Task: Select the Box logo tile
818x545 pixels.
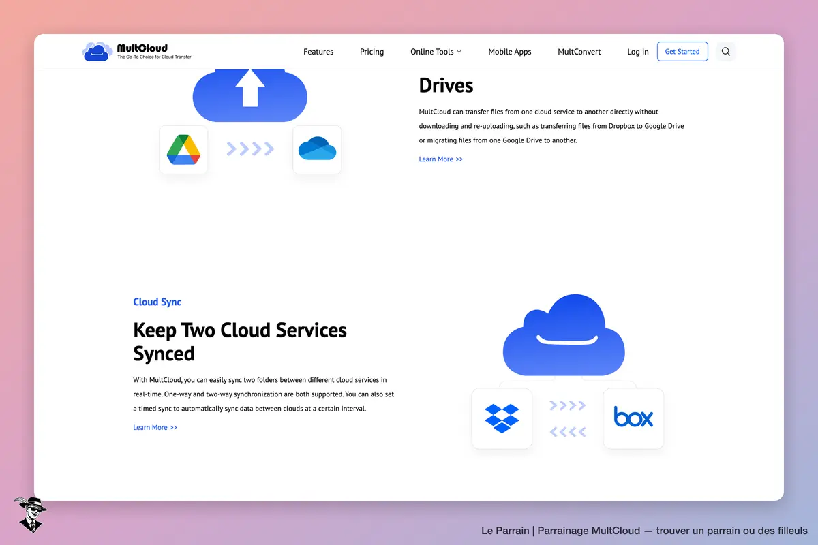Action: tap(633, 418)
